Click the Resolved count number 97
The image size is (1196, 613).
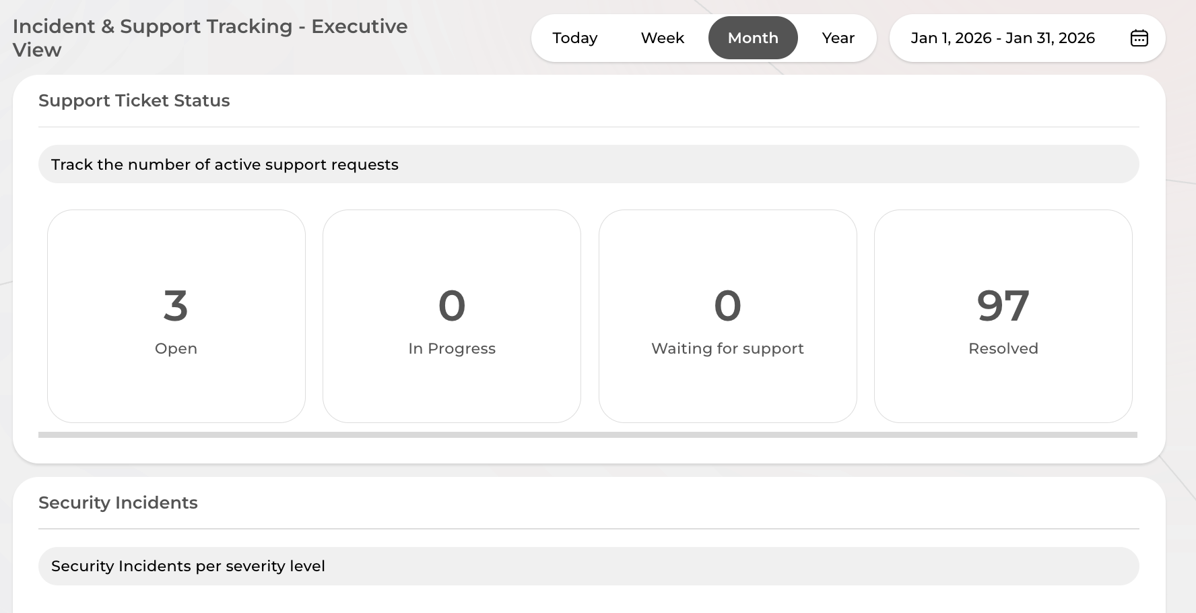click(1003, 305)
